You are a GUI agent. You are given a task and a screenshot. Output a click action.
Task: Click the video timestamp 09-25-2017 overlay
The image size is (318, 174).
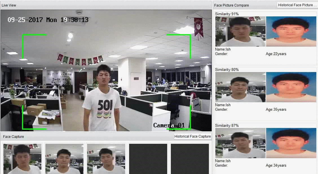point(48,20)
